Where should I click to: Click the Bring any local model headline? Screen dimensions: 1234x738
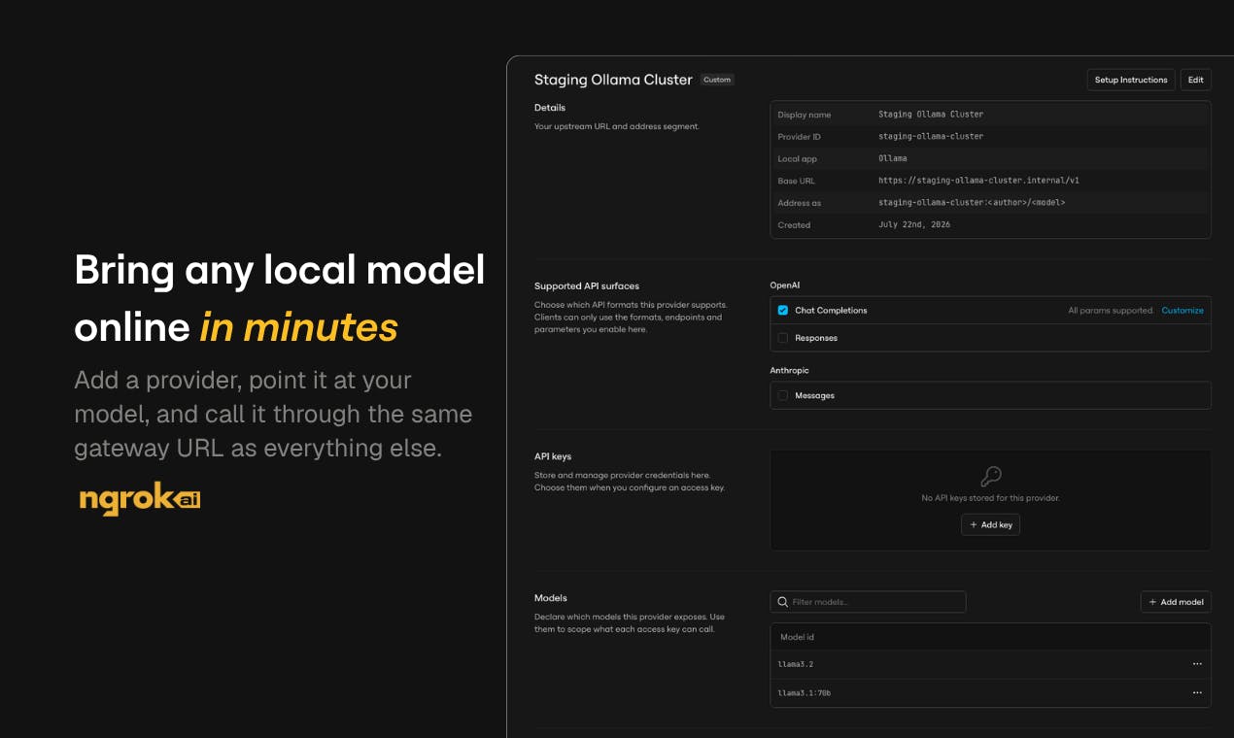[x=280, y=270]
